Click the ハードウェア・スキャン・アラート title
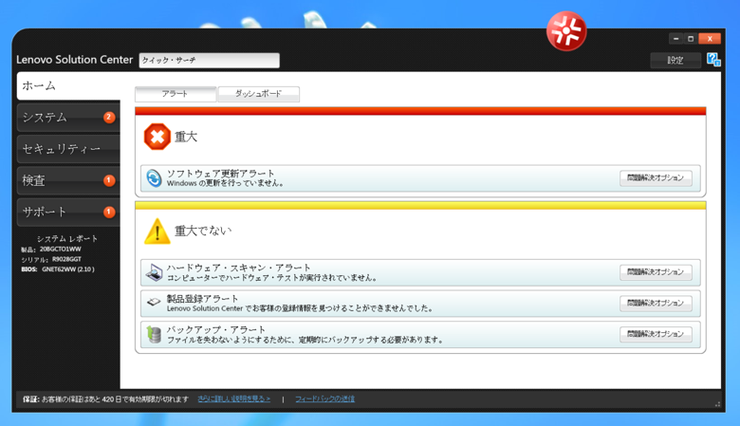 [x=238, y=268]
